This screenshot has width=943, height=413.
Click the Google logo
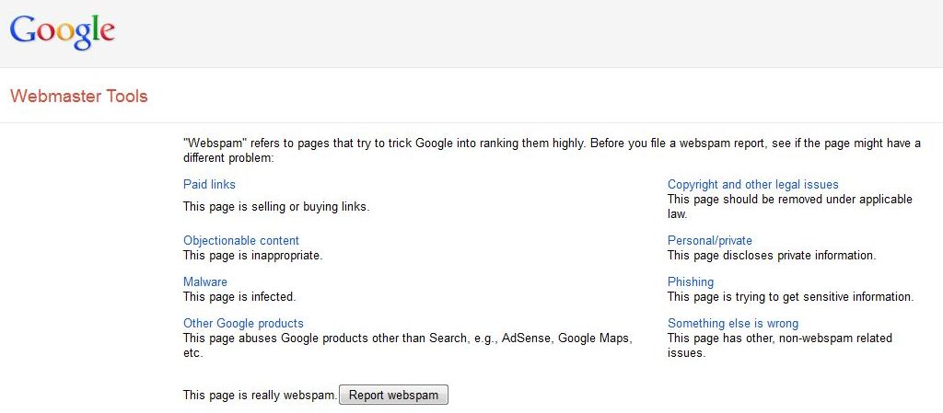click(x=63, y=32)
